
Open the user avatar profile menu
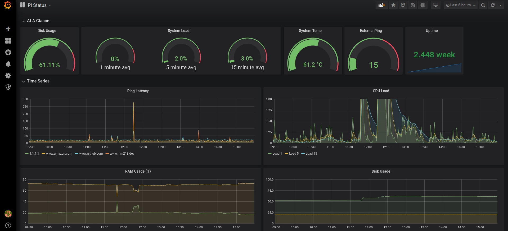click(8, 214)
